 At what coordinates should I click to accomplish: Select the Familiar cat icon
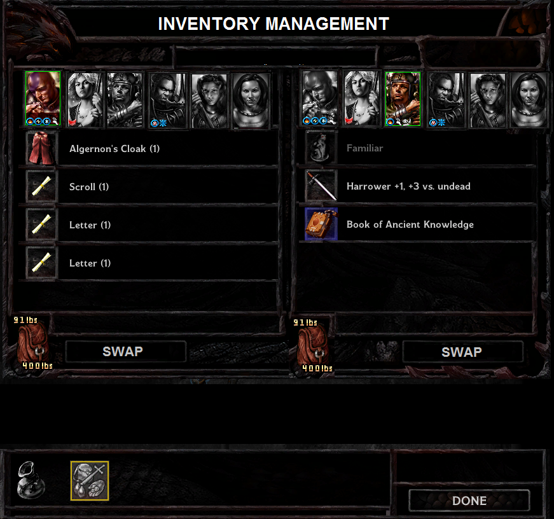point(321,148)
